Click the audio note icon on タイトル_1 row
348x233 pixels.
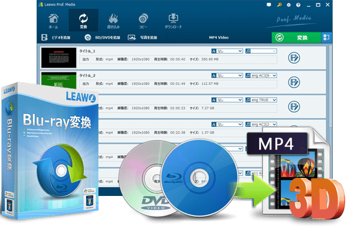click(x=248, y=51)
